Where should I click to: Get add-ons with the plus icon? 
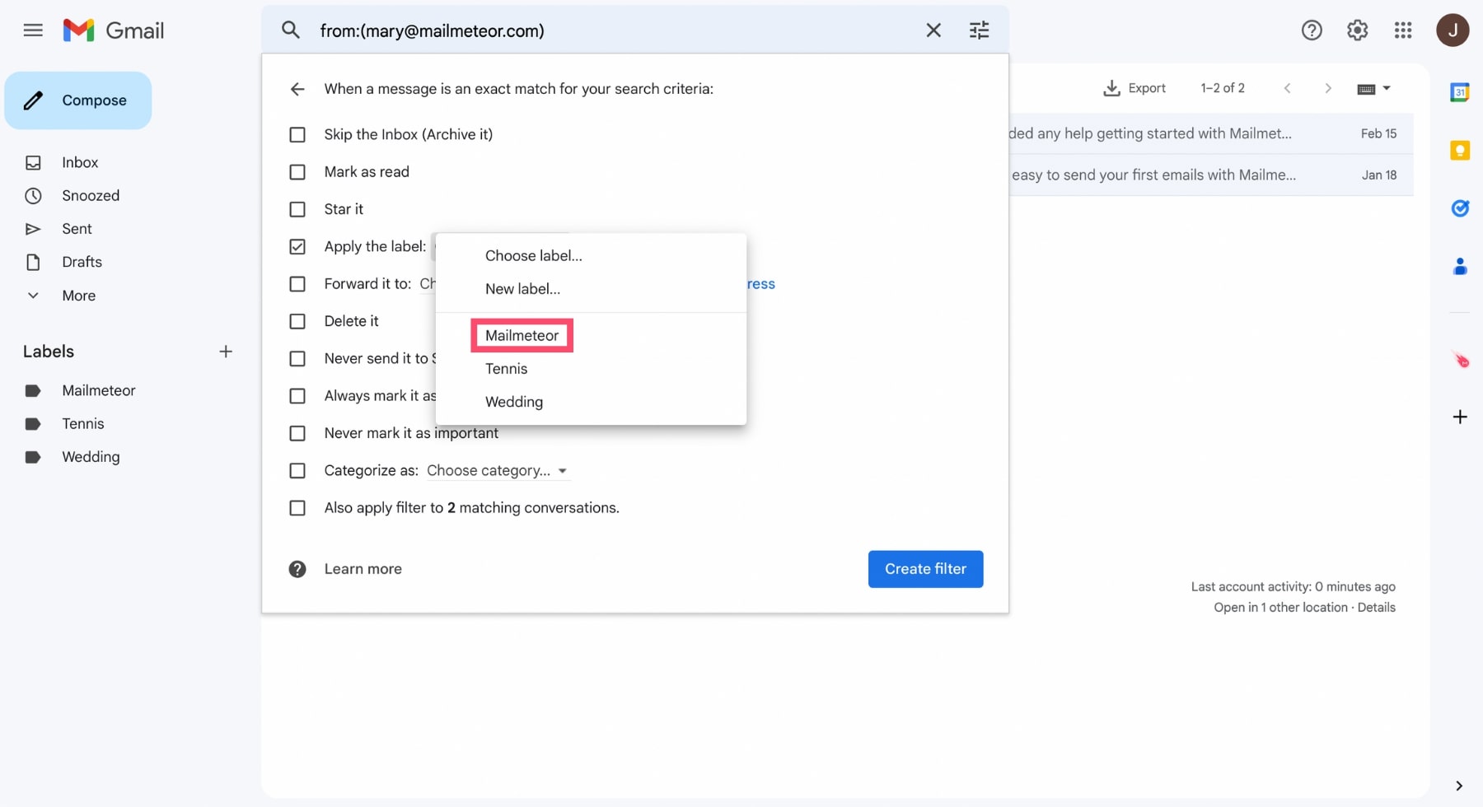click(1460, 417)
